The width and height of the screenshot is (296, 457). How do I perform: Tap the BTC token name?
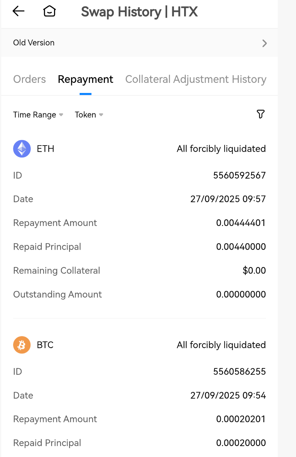pyautogui.click(x=45, y=345)
